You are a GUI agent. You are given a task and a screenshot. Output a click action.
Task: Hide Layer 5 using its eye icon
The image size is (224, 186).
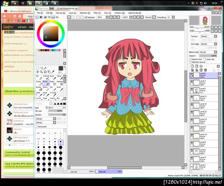192,89
